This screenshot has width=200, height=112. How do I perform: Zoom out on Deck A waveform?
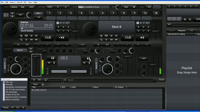[x=21, y=40]
